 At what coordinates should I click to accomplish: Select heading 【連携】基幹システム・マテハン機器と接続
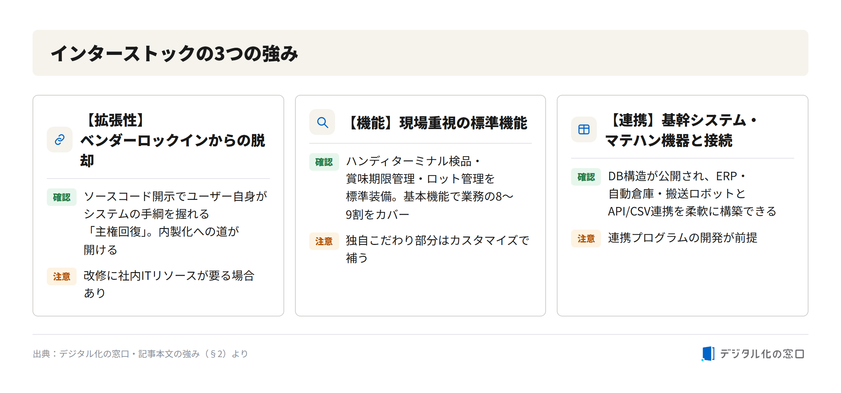682,130
